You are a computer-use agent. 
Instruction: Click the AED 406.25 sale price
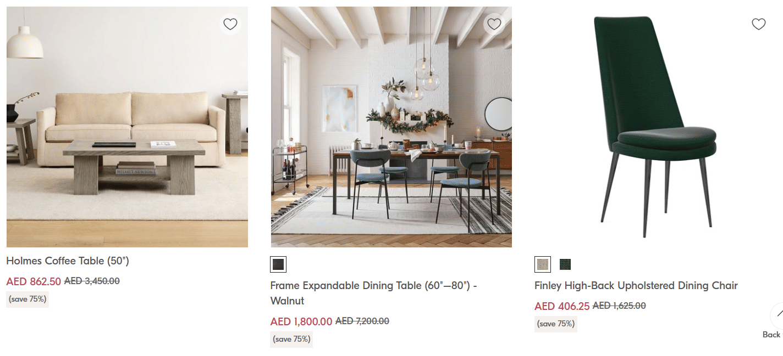562,306
